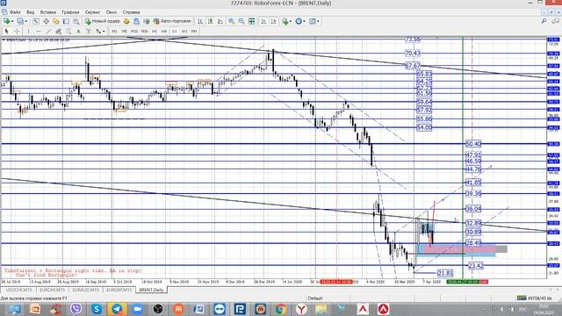Switch to the EURAUD,M15 chart tab
Viewport: 562px width, 316px height.
click(85, 290)
